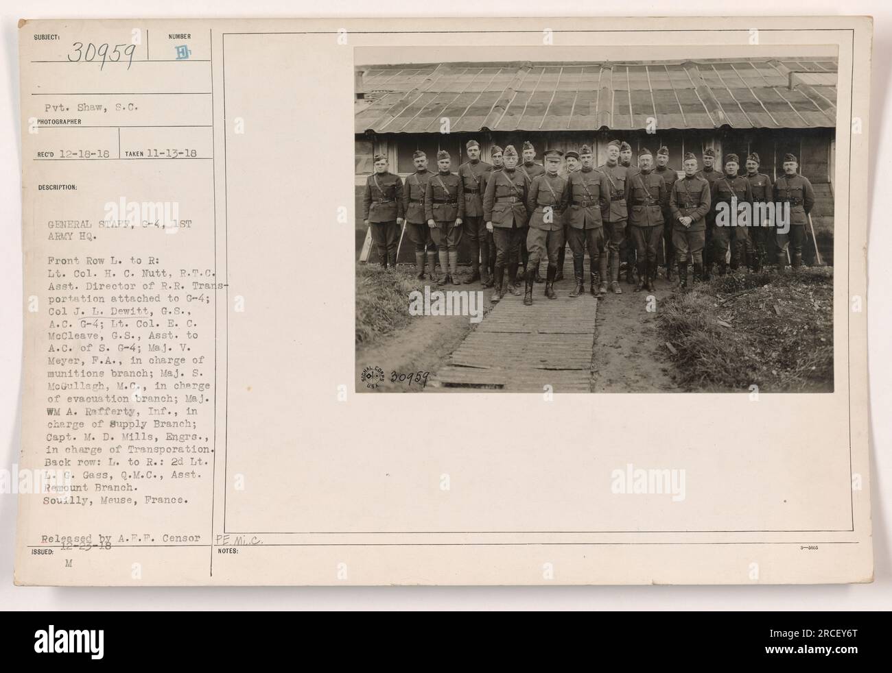Click the group photograph of officers
The height and width of the screenshot is (673, 892).
(595, 219)
